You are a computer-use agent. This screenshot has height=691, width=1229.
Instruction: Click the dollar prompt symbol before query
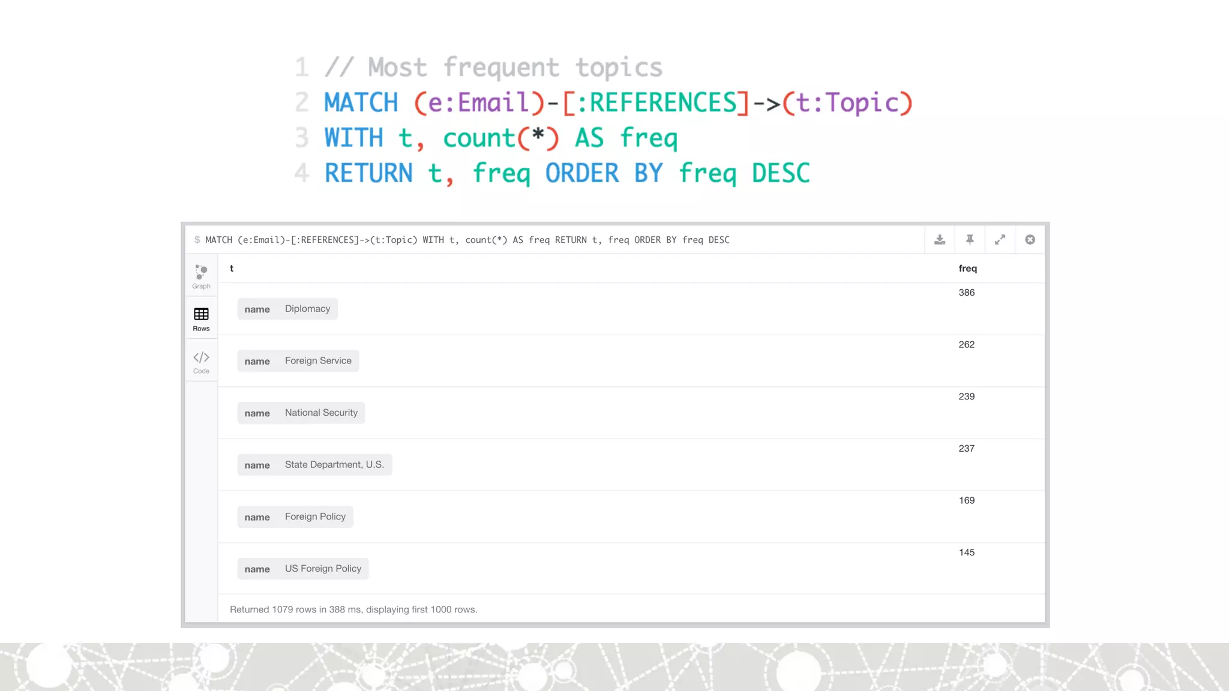pos(197,240)
